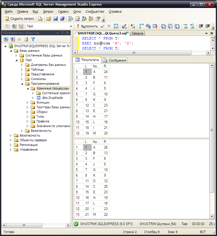Image resolution: width=217 pixels, height=236 pixels.
Task: Click the Disconnect icon in Object Explorer
Action: [13, 39]
